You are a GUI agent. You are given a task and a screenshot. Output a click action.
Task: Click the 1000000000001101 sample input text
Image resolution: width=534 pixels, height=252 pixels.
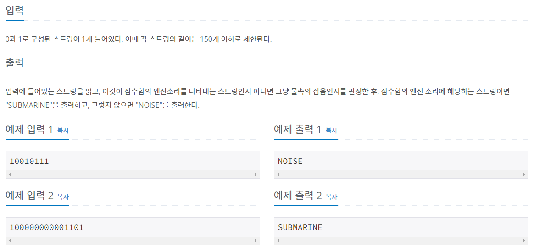(47, 227)
